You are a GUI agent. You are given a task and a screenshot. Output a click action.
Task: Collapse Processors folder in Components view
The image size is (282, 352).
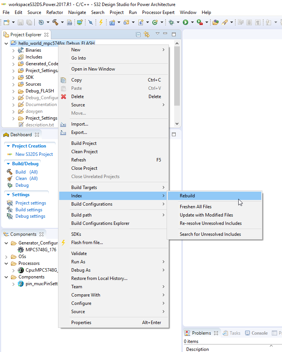click(6, 263)
